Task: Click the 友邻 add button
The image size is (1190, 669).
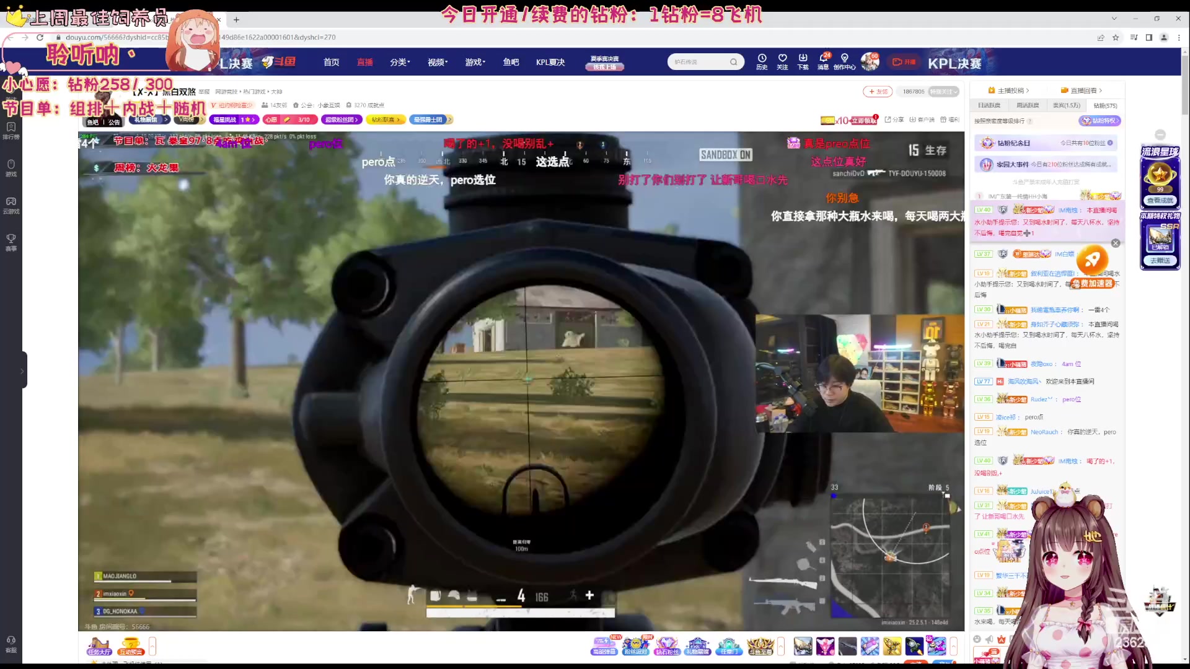Action: (x=878, y=92)
